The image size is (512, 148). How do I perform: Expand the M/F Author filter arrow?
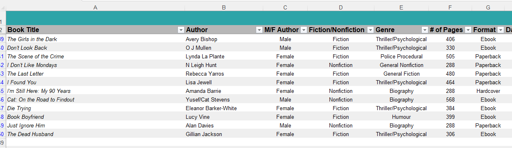tap(304, 30)
